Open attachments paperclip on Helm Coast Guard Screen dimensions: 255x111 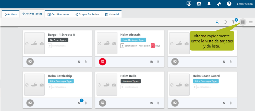coord(230,103)
